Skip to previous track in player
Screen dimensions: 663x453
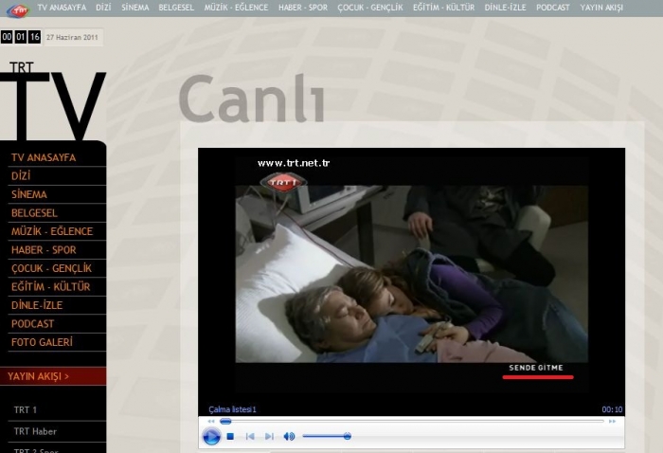coord(250,436)
